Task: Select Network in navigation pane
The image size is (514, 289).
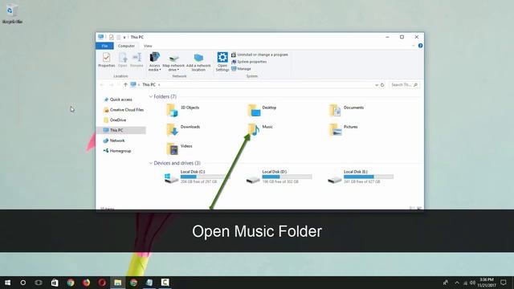Action: point(114,140)
